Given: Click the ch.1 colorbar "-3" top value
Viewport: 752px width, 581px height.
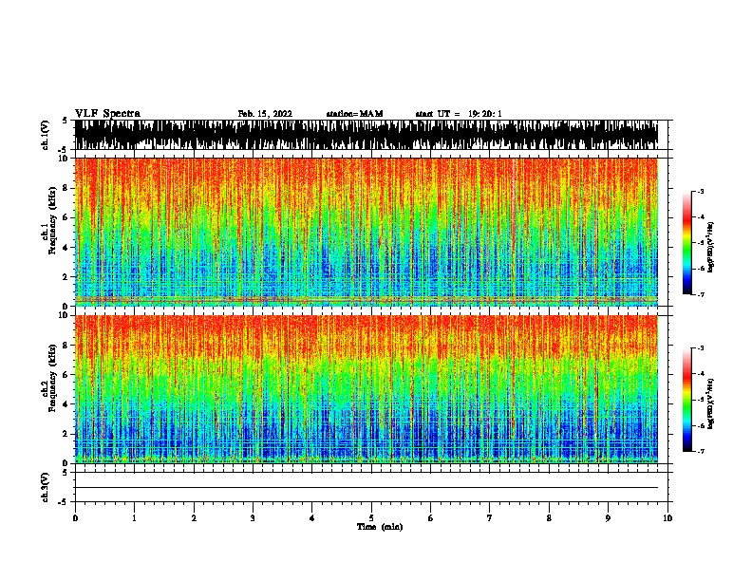Looking at the screenshot, I should (x=701, y=192).
